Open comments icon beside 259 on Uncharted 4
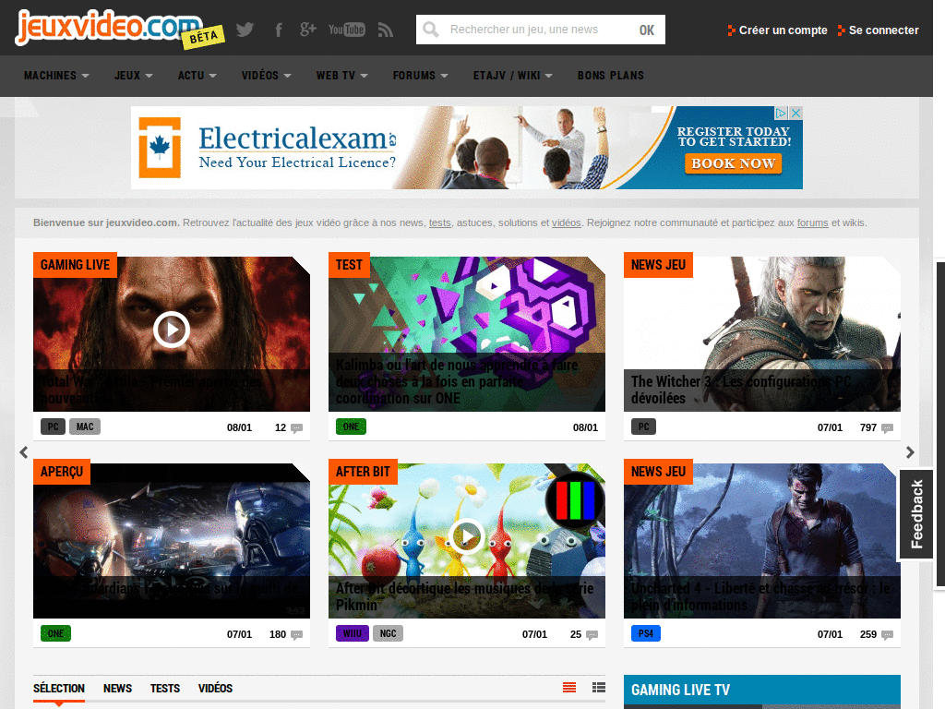The width and height of the screenshot is (945, 709). click(x=887, y=635)
